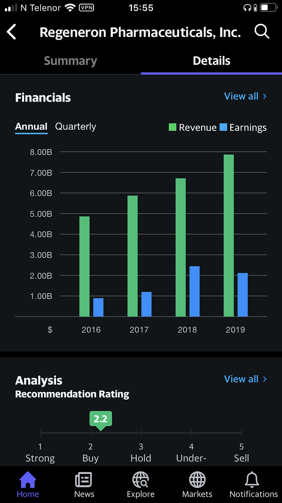The image size is (282, 503).
Task: Open the Explore globe-search icon
Action: click(x=141, y=480)
